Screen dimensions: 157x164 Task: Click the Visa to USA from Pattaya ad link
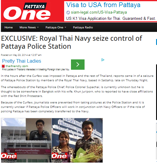[x=103, y=5]
